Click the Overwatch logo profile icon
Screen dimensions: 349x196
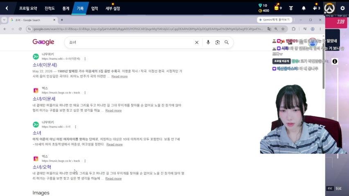pos(329,8)
